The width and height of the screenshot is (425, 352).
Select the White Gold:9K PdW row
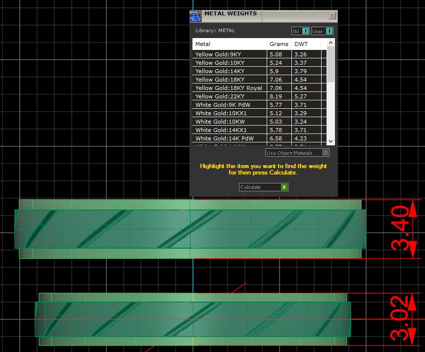point(259,104)
